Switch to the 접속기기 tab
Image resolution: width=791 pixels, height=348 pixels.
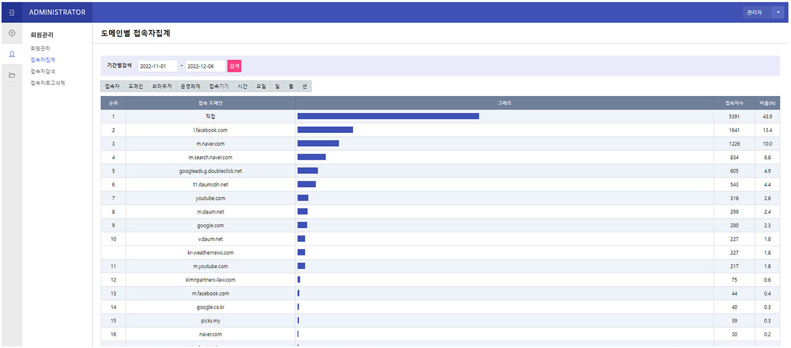click(219, 87)
